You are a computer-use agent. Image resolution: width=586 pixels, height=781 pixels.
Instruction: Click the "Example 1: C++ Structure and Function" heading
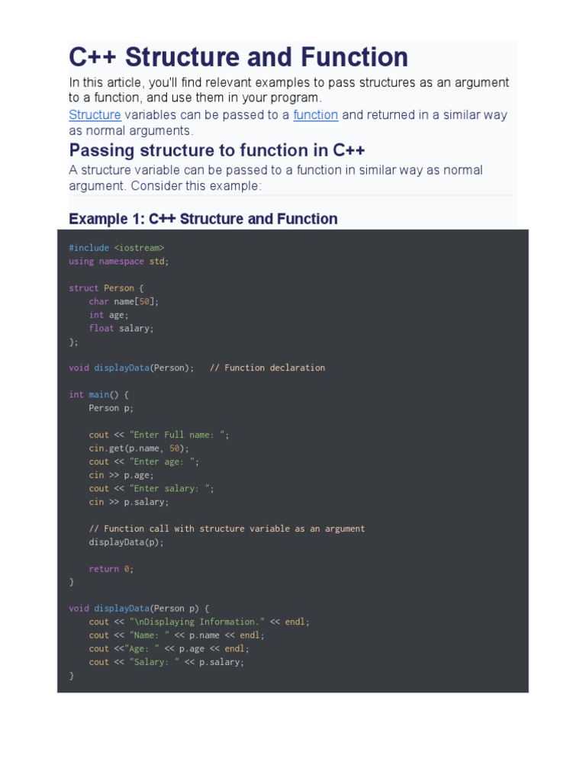click(203, 219)
